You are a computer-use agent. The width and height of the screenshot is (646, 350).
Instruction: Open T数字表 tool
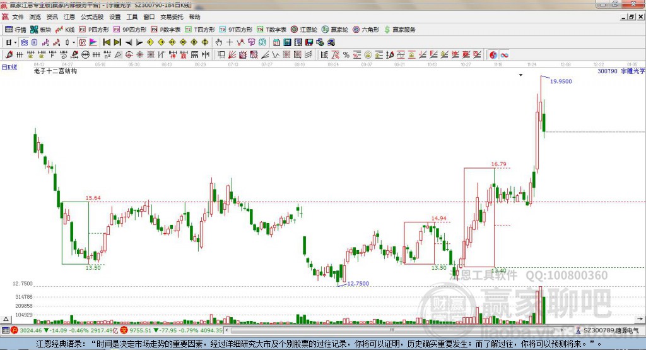(x=271, y=30)
